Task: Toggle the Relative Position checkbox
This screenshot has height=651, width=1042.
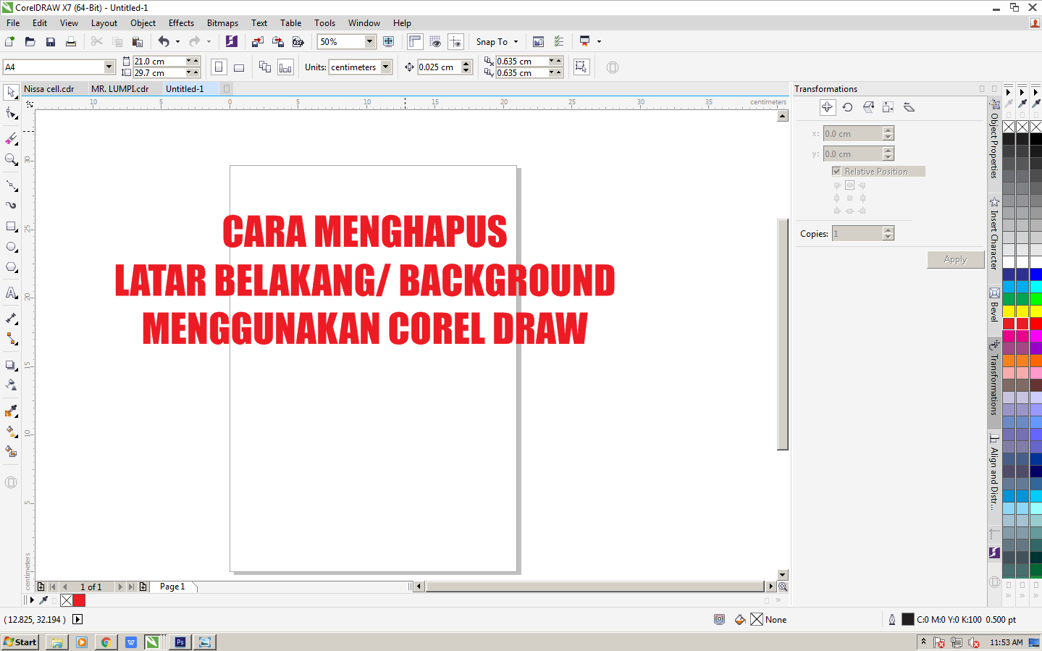Action: click(x=836, y=172)
